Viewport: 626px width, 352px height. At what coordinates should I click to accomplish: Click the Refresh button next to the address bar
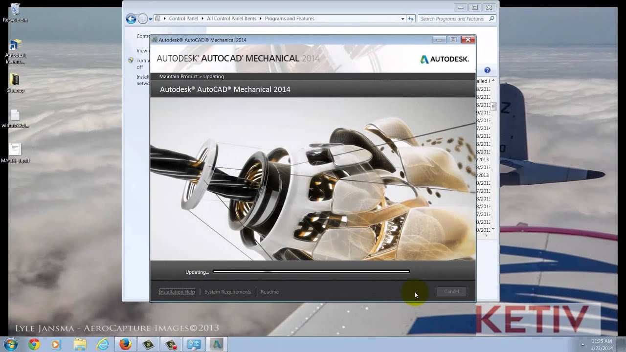point(411,19)
